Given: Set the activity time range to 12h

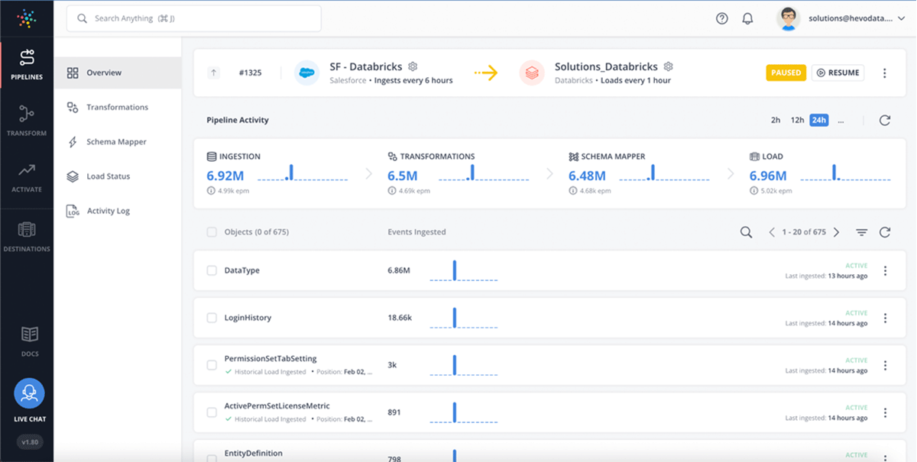Looking at the screenshot, I should (x=797, y=121).
